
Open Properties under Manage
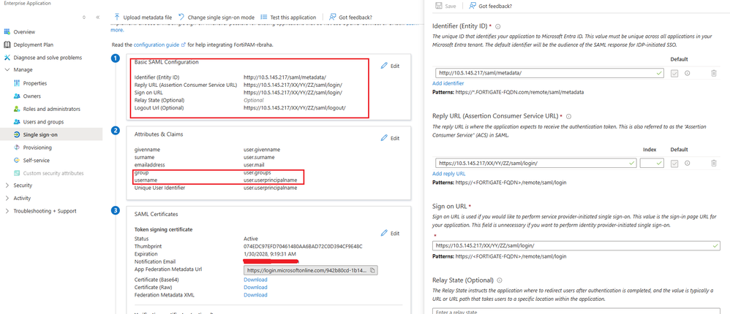35,83
